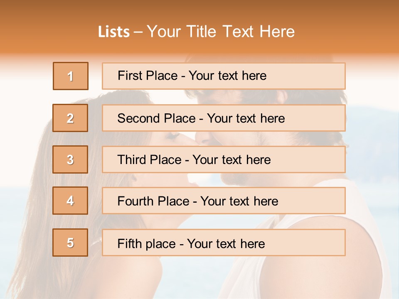This screenshot has height=299, width=399.
Task: Click the bold word 'Lists' in the title
Action: (114, 32)
